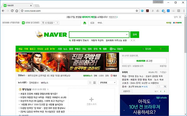The image size is (187, 116).
Task: Click the page vertical scrollbar thumb
Action: coord(185,35)
